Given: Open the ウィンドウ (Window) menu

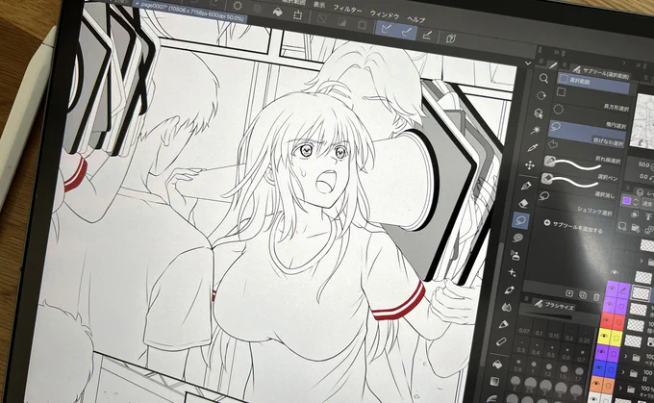Looking at the screenshot, I should tap(385, 14).
